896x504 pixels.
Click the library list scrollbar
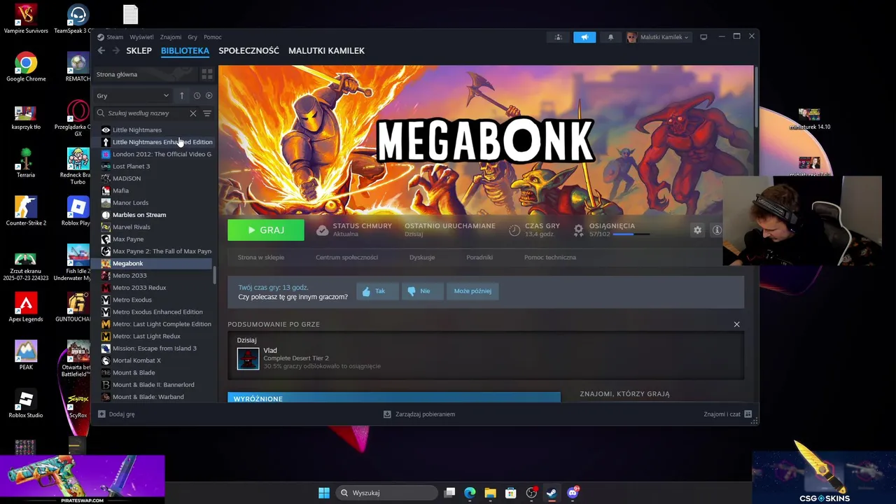click(214, 276)
